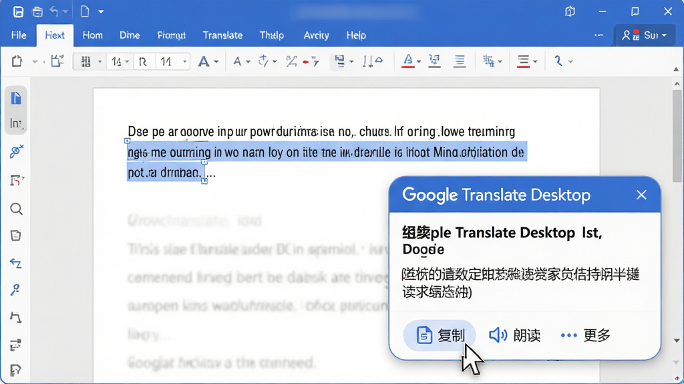The image size is (684, 384).
Task: Click the first line starting 'Dse pe ar'
Action: 321,131
